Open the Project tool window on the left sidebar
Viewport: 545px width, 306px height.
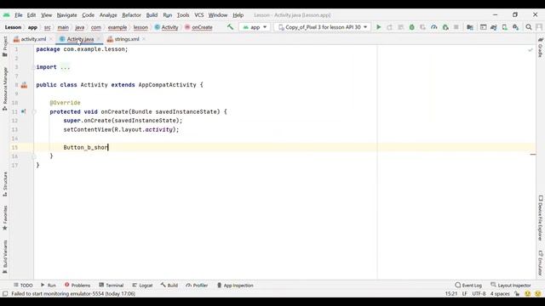5,46
